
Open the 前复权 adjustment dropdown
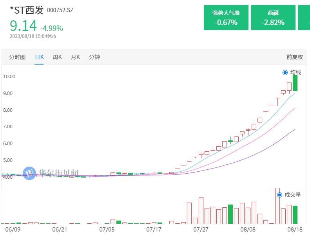[295, 57]
